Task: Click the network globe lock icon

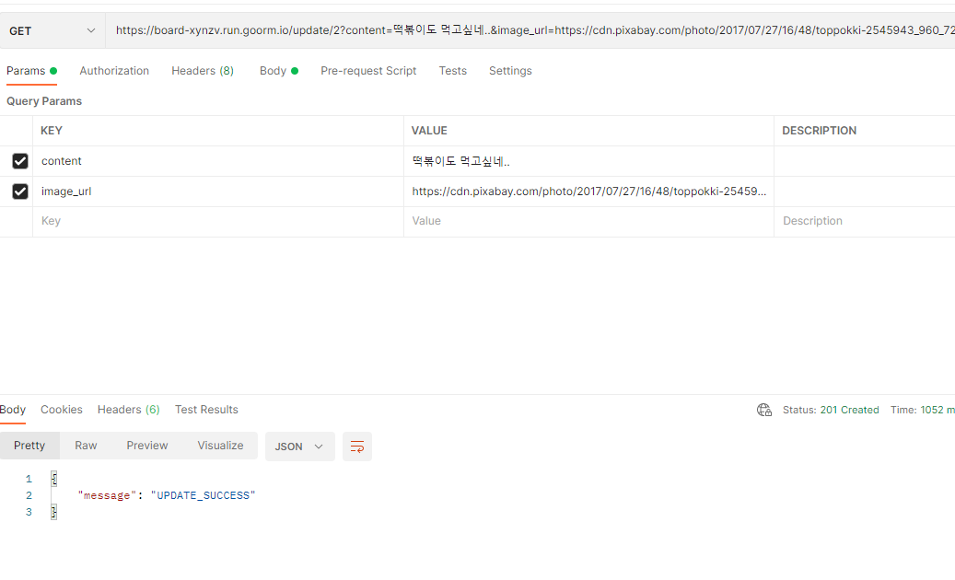Action: click(764, 411)
